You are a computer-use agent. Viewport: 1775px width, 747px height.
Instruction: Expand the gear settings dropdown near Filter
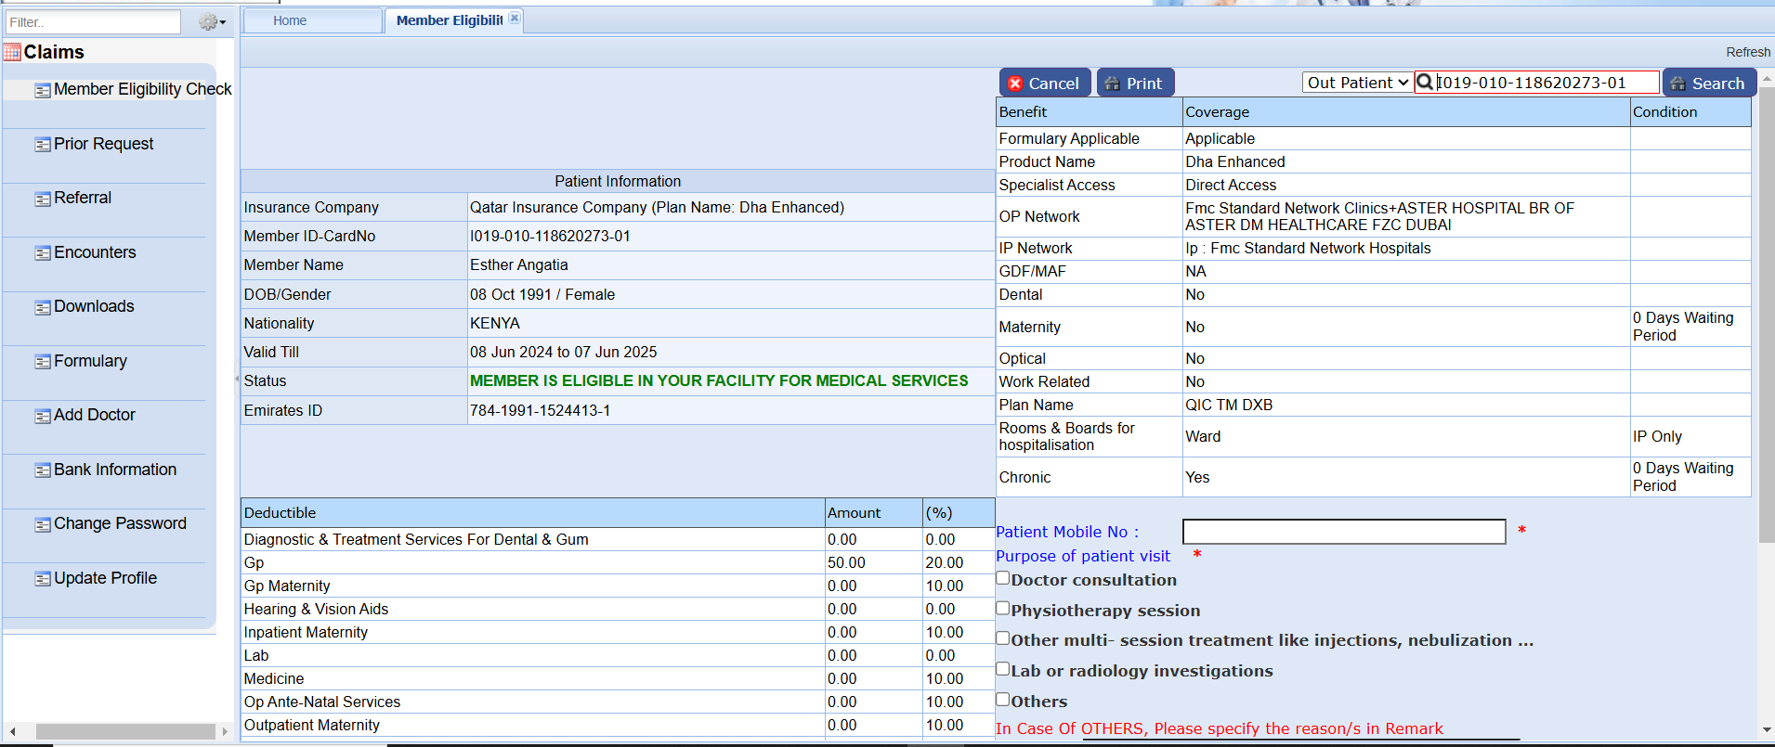(x=213, y=22)
